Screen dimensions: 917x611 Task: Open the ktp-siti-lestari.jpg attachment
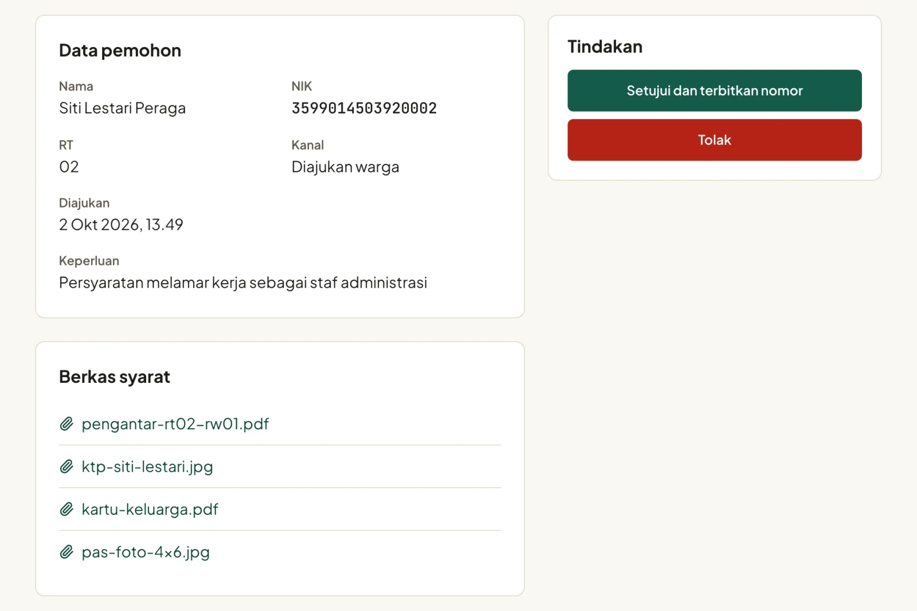(147, 467)
